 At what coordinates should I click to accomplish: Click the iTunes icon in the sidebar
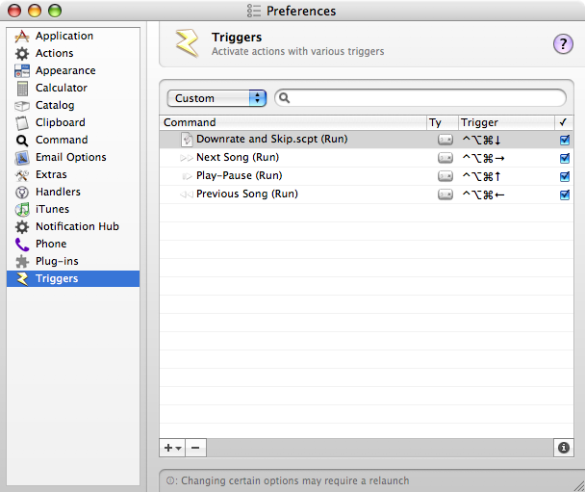coord(22,210)
